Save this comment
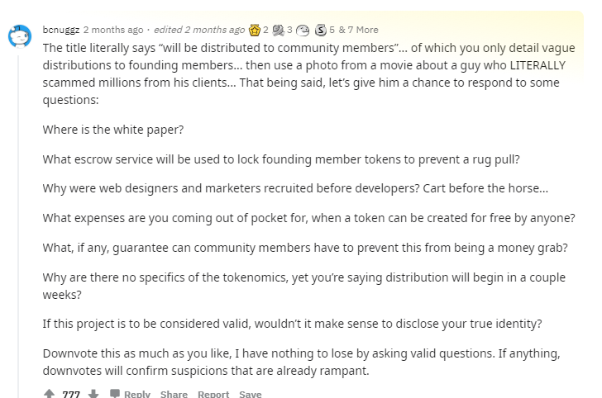Screen dimensions: 602x398 coord(251,394)
